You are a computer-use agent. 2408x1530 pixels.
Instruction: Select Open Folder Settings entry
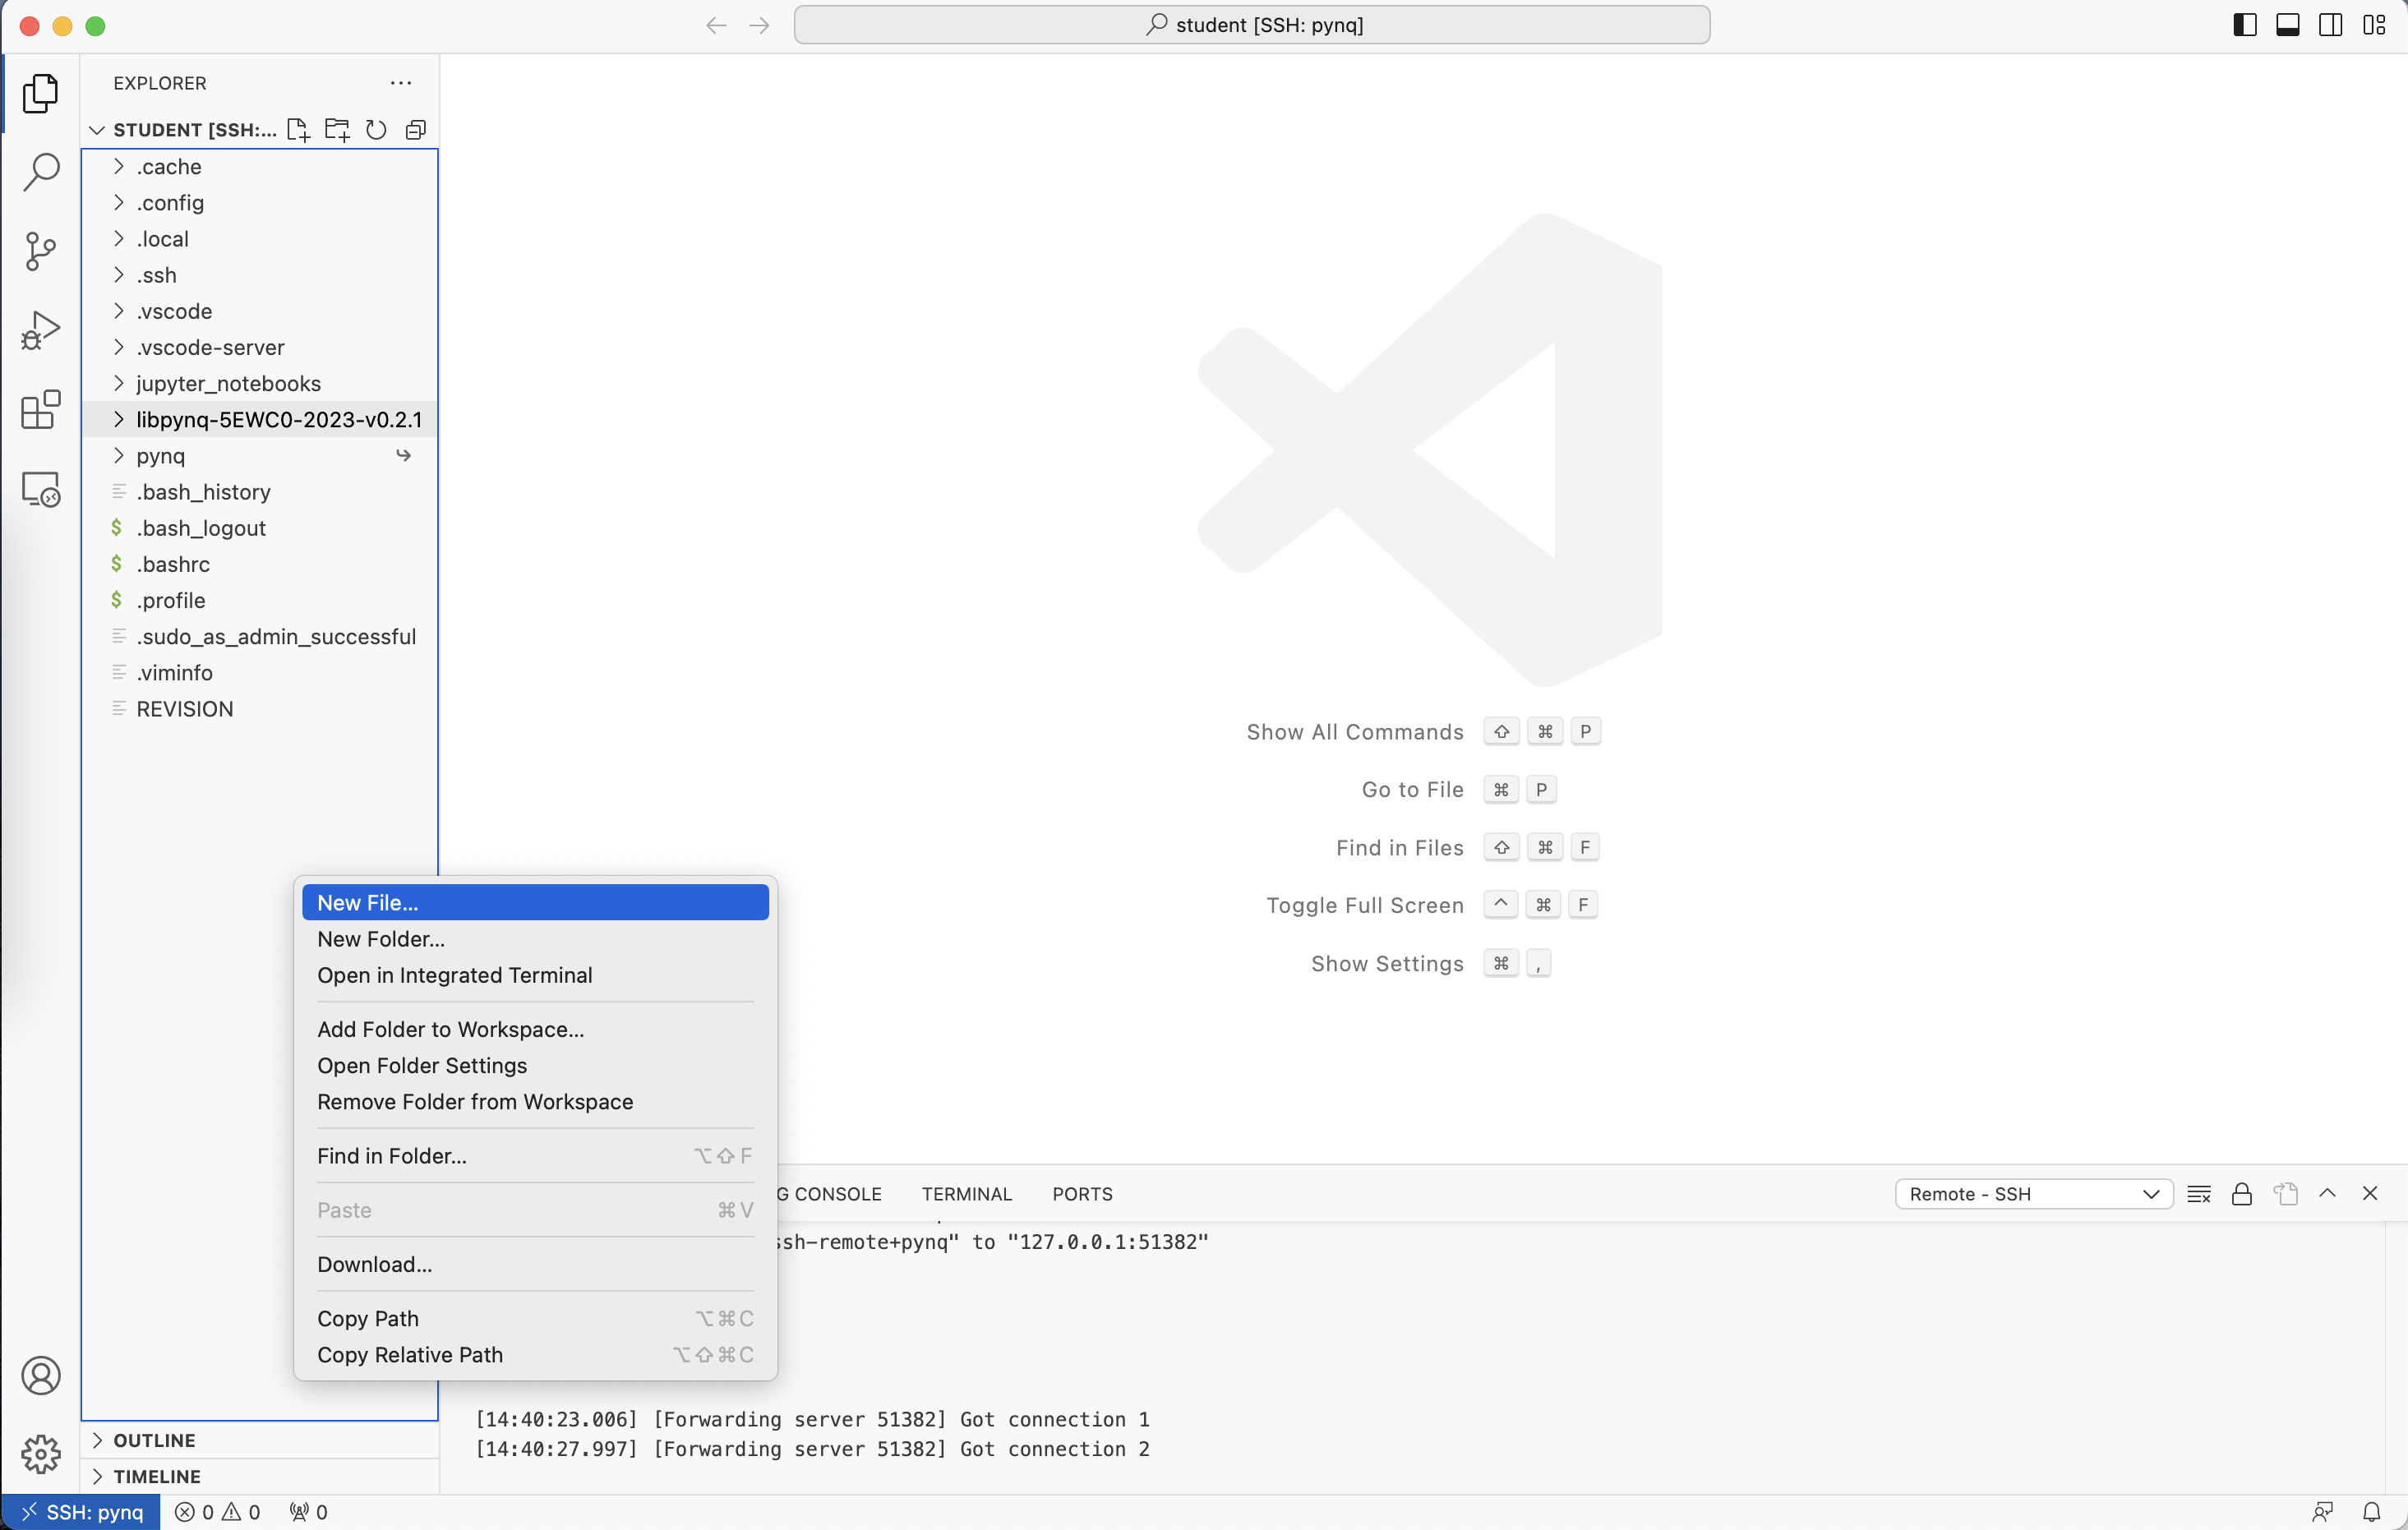pyautogui.click(x=535, y=1065)
